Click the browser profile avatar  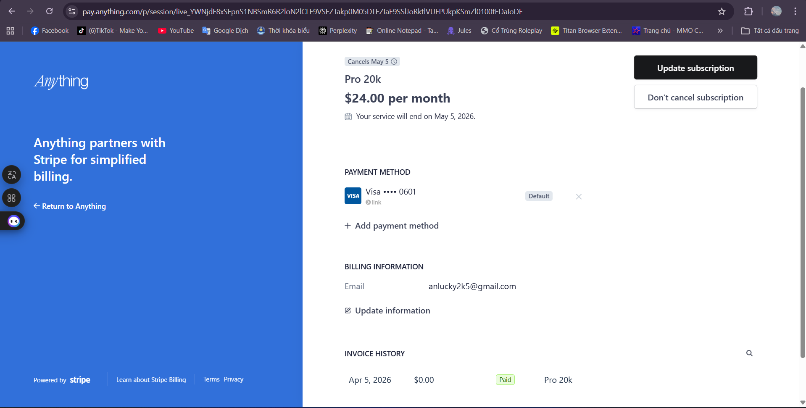click(x=777, y=11)
